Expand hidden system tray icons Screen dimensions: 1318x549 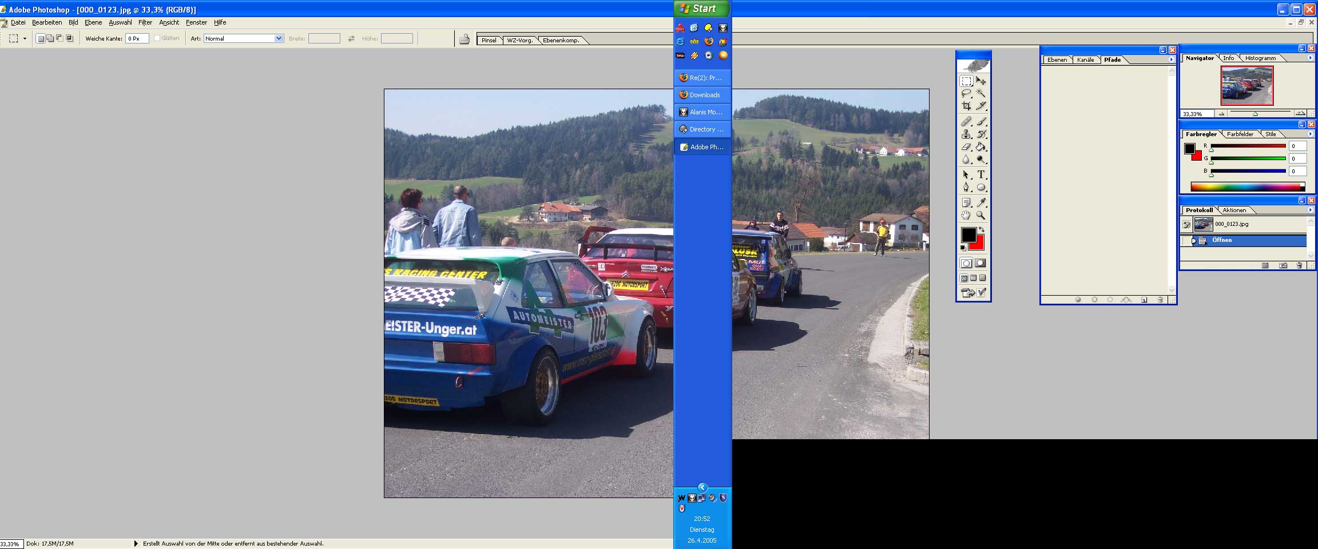pyautogui.click(x=702, y=487)
